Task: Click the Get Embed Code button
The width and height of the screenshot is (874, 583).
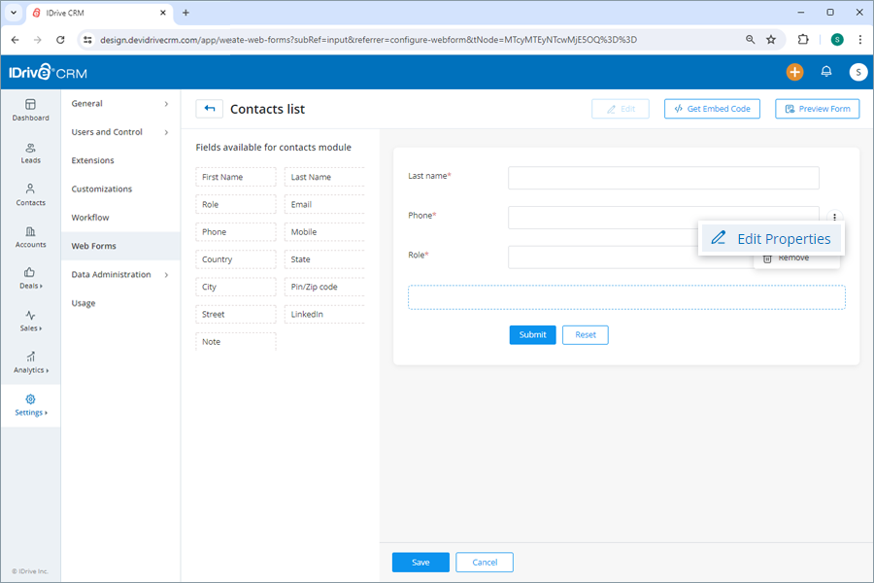Action: pos(712,109)
